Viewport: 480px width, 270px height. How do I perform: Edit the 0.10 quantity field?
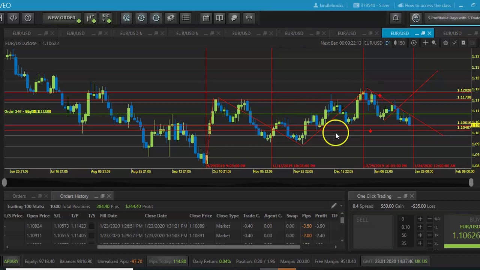pyautogui.click(x=405, y=227)
